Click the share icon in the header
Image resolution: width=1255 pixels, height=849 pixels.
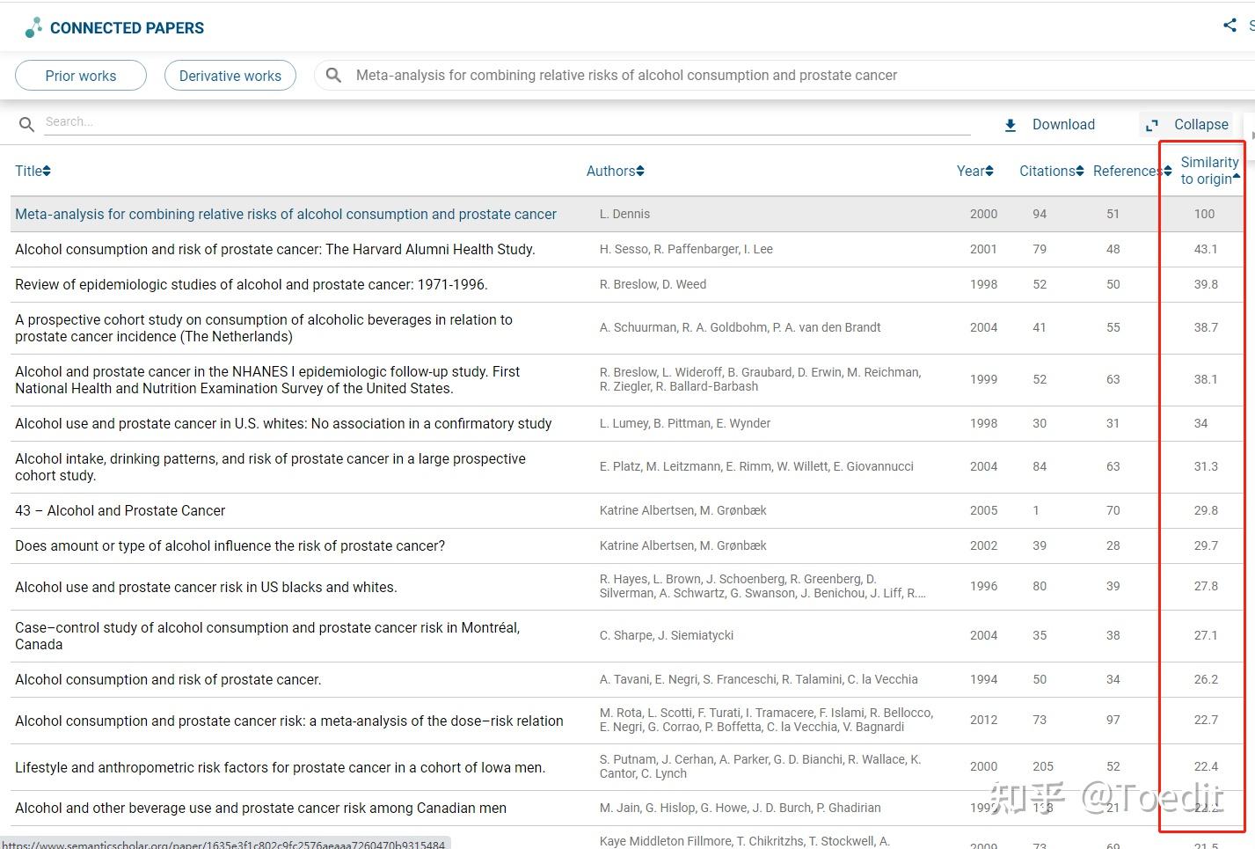pos(1229,26)
